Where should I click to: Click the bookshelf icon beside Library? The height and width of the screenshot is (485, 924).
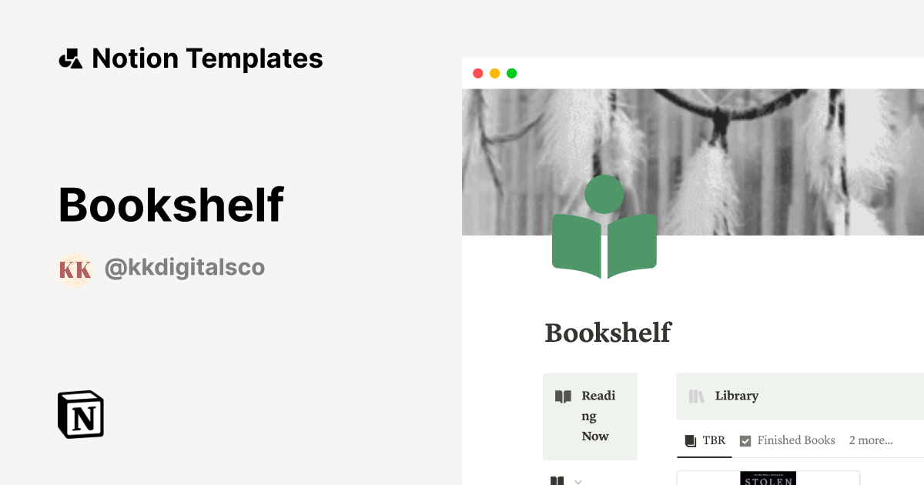coord(697,396)
